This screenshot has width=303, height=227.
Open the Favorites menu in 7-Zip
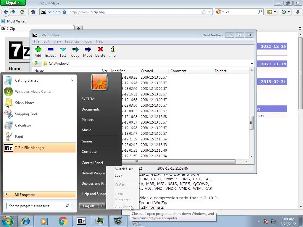click(x=72, y=41)
